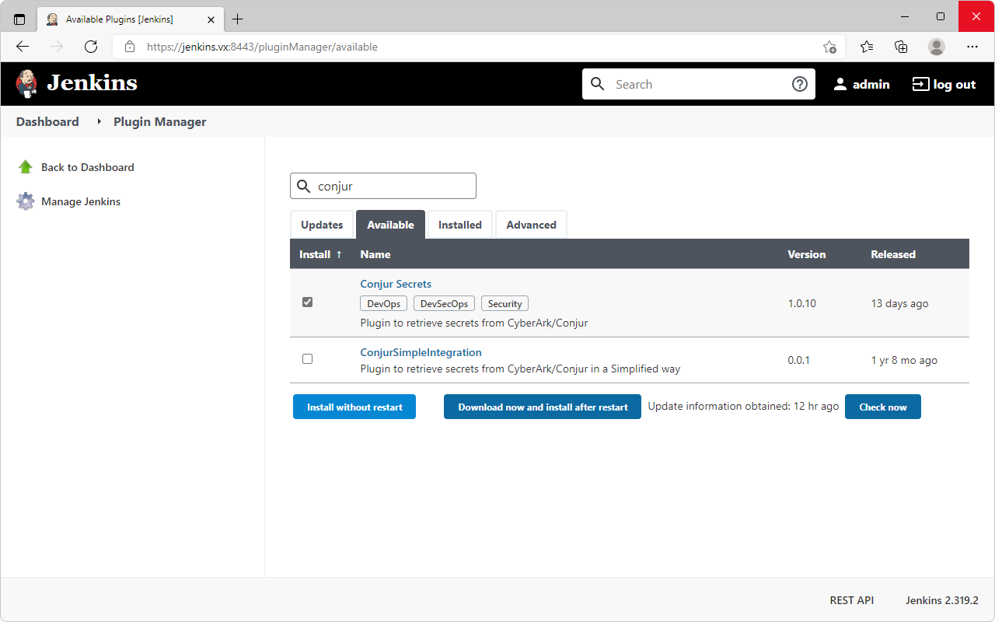Click the Dashboard breadcrumb link
Image resolution: width=995 pixels, height=622 pixels.
[x=47, y=121]
